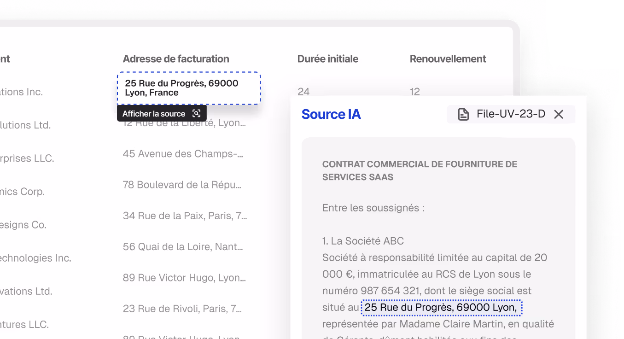The image size is (624, 339).
Task: Close the File-UV-23-D source file
Action: coord(559,114)
